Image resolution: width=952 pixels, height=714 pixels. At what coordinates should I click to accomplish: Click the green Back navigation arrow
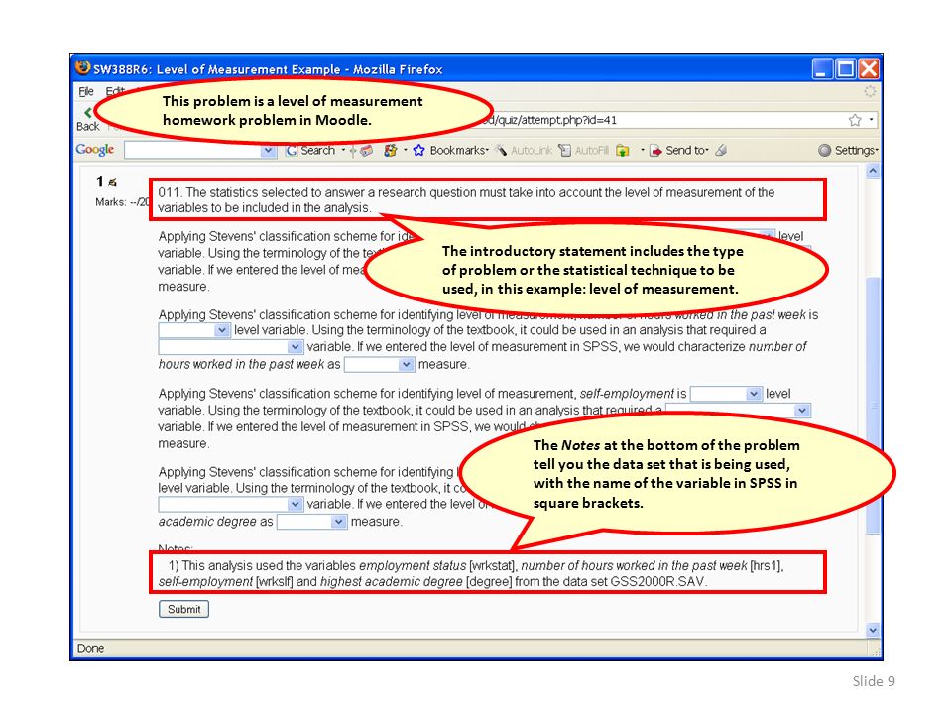[x=88, y=112]
